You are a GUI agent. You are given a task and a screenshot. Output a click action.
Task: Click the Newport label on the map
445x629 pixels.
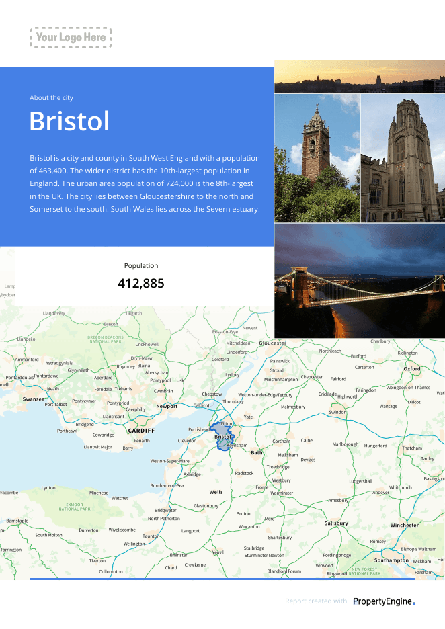(x=167, y=406)
